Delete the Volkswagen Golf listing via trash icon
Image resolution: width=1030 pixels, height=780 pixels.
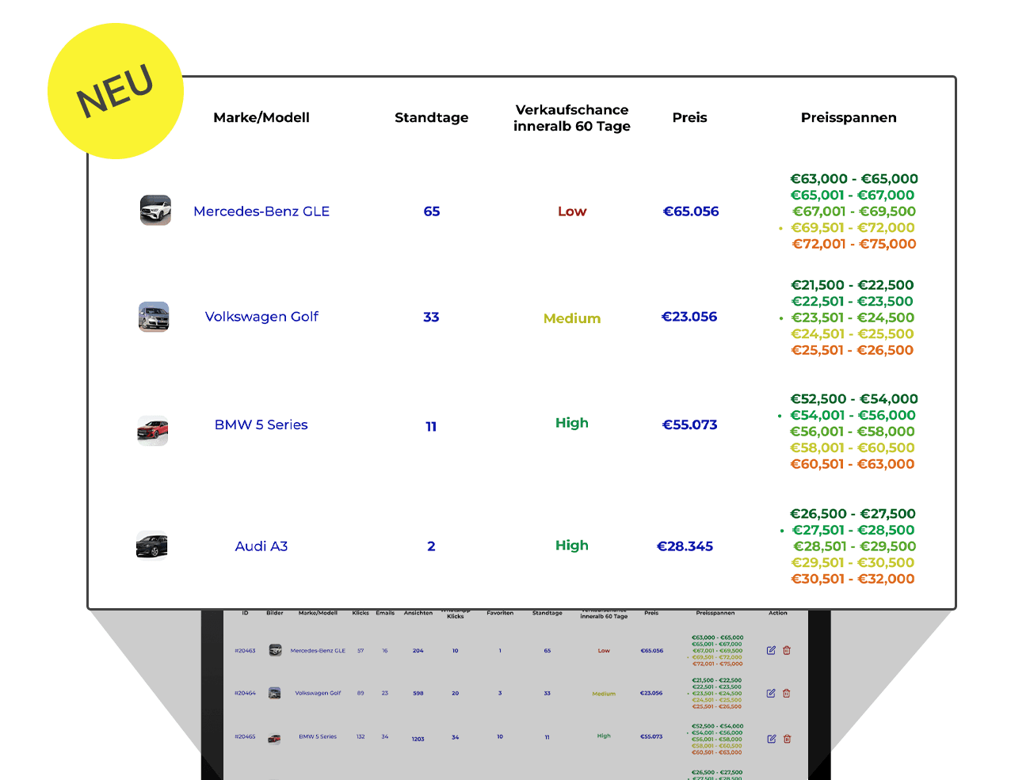point(787,693)
